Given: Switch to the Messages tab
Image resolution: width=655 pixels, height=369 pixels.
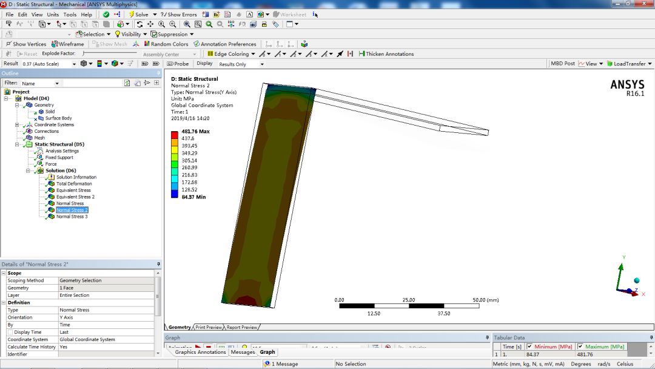Looking at the screenshot, I should tap(243, 352).
